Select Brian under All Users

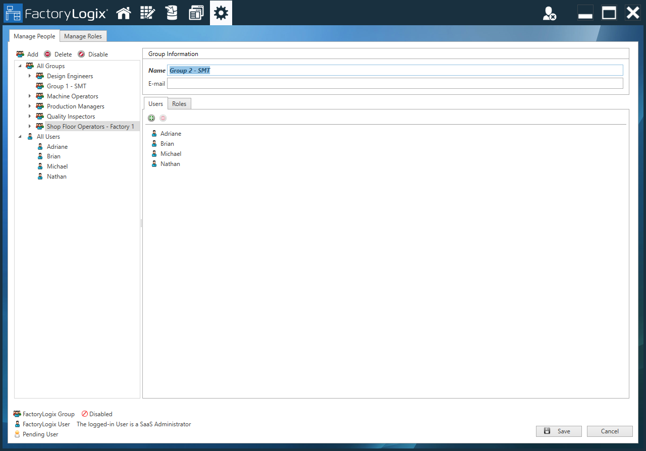53,156
